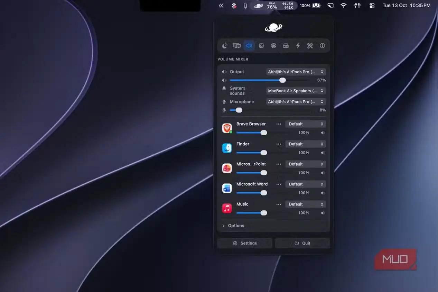Click the microphone level slider handle at 8%
Image resolution: width=438 pixels, height=292 pixels.
[239, 110]
